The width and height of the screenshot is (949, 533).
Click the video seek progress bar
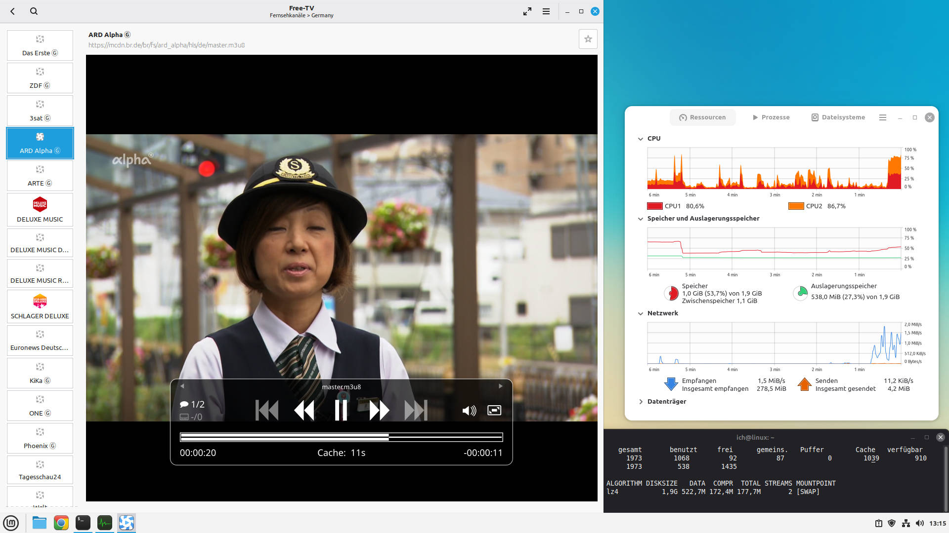click(341, 437)
